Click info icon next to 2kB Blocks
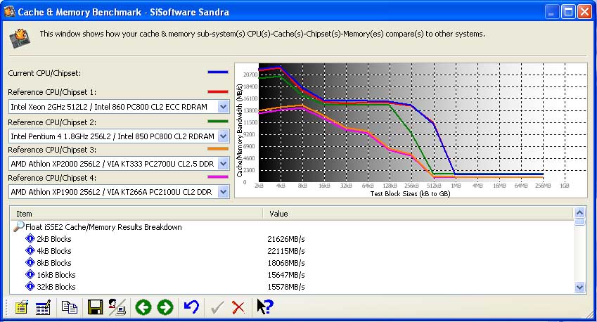Image resolution: width=597 pixels, height=322 pixels. [30, 238]
